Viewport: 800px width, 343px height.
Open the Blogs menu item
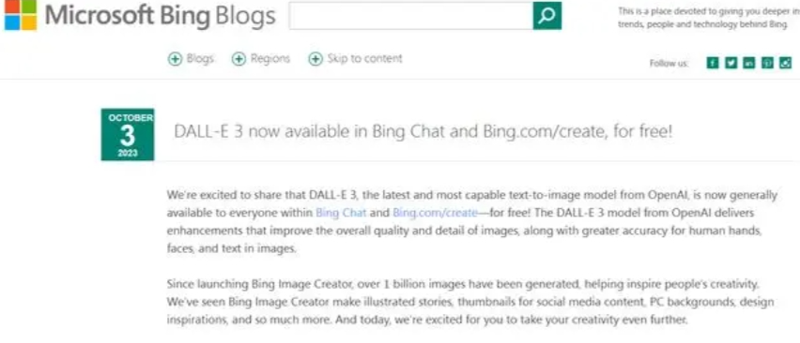(200, 58)
